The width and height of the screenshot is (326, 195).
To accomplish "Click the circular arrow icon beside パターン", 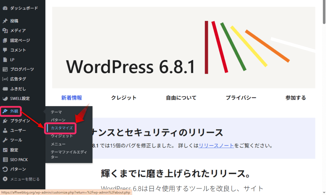I will (x=5, y=169).
